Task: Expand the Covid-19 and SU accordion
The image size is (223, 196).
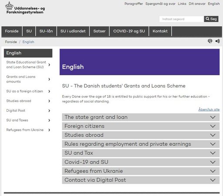Action: [141, 162]
